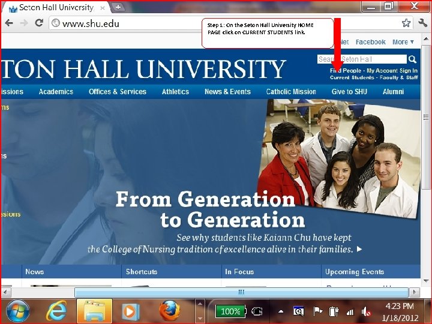Click the battery power tray icon
This screenshot has height=324, width=432.
(x=334, y=311)
